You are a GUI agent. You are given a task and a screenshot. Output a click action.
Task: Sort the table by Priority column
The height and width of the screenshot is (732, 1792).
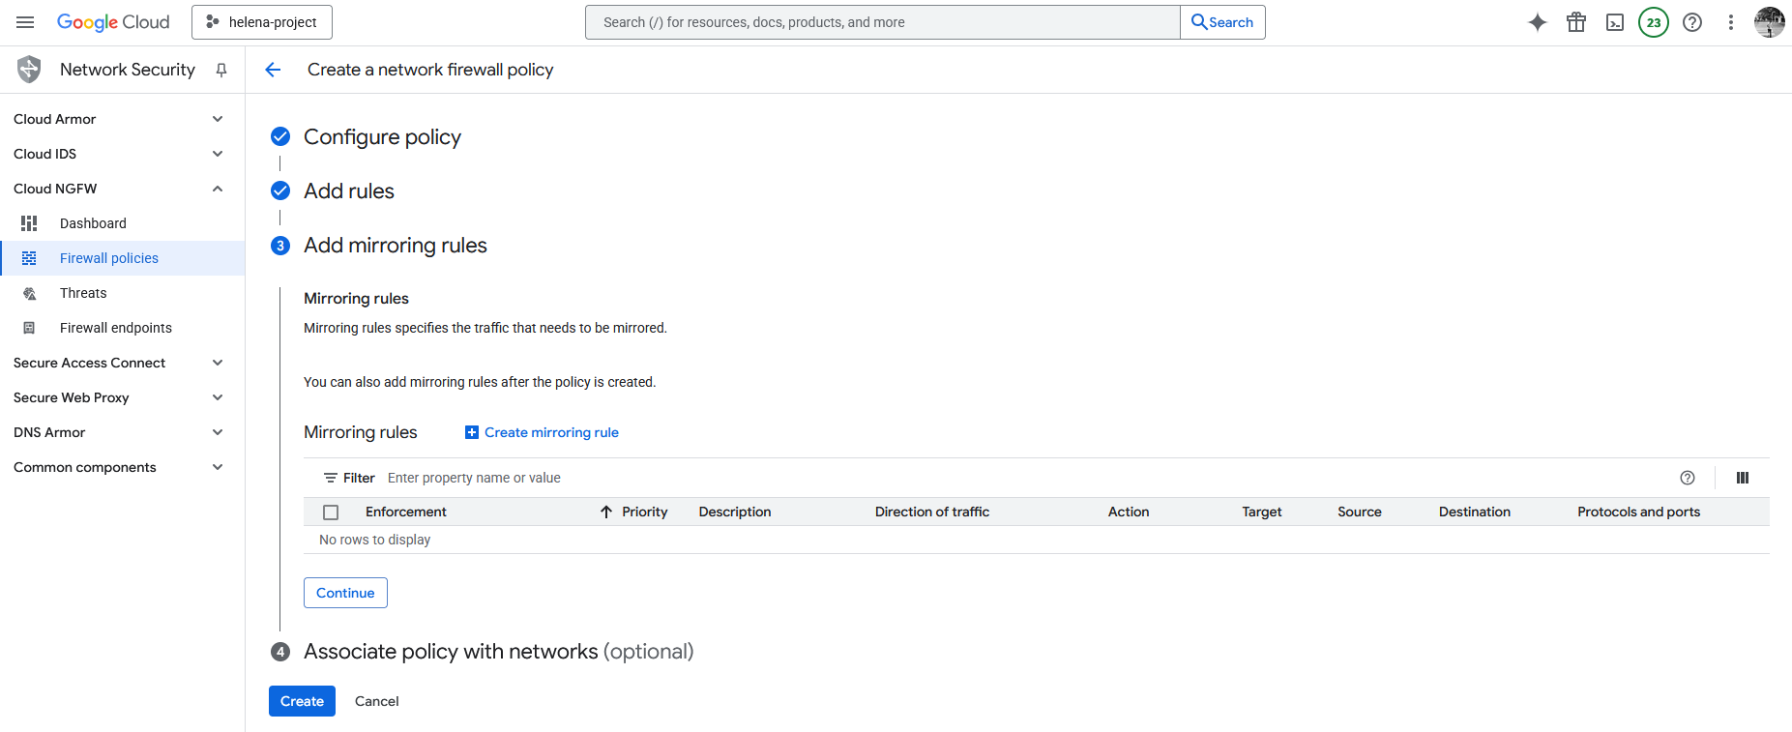(x=644, y=512)
